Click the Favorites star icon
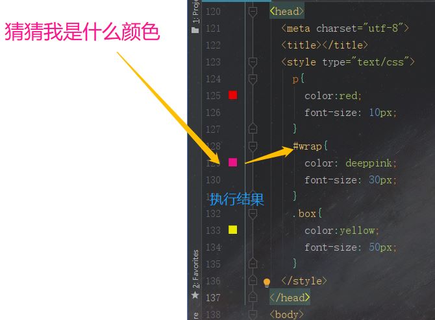The height and width of the screenshot is (320, 435). (195, 295)
